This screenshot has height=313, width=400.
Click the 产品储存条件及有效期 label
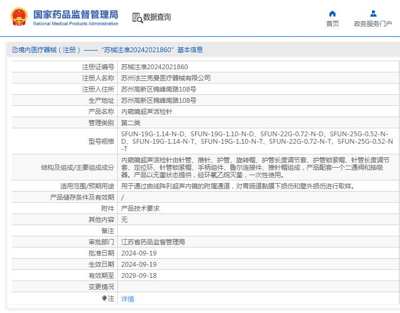(82, 197)
